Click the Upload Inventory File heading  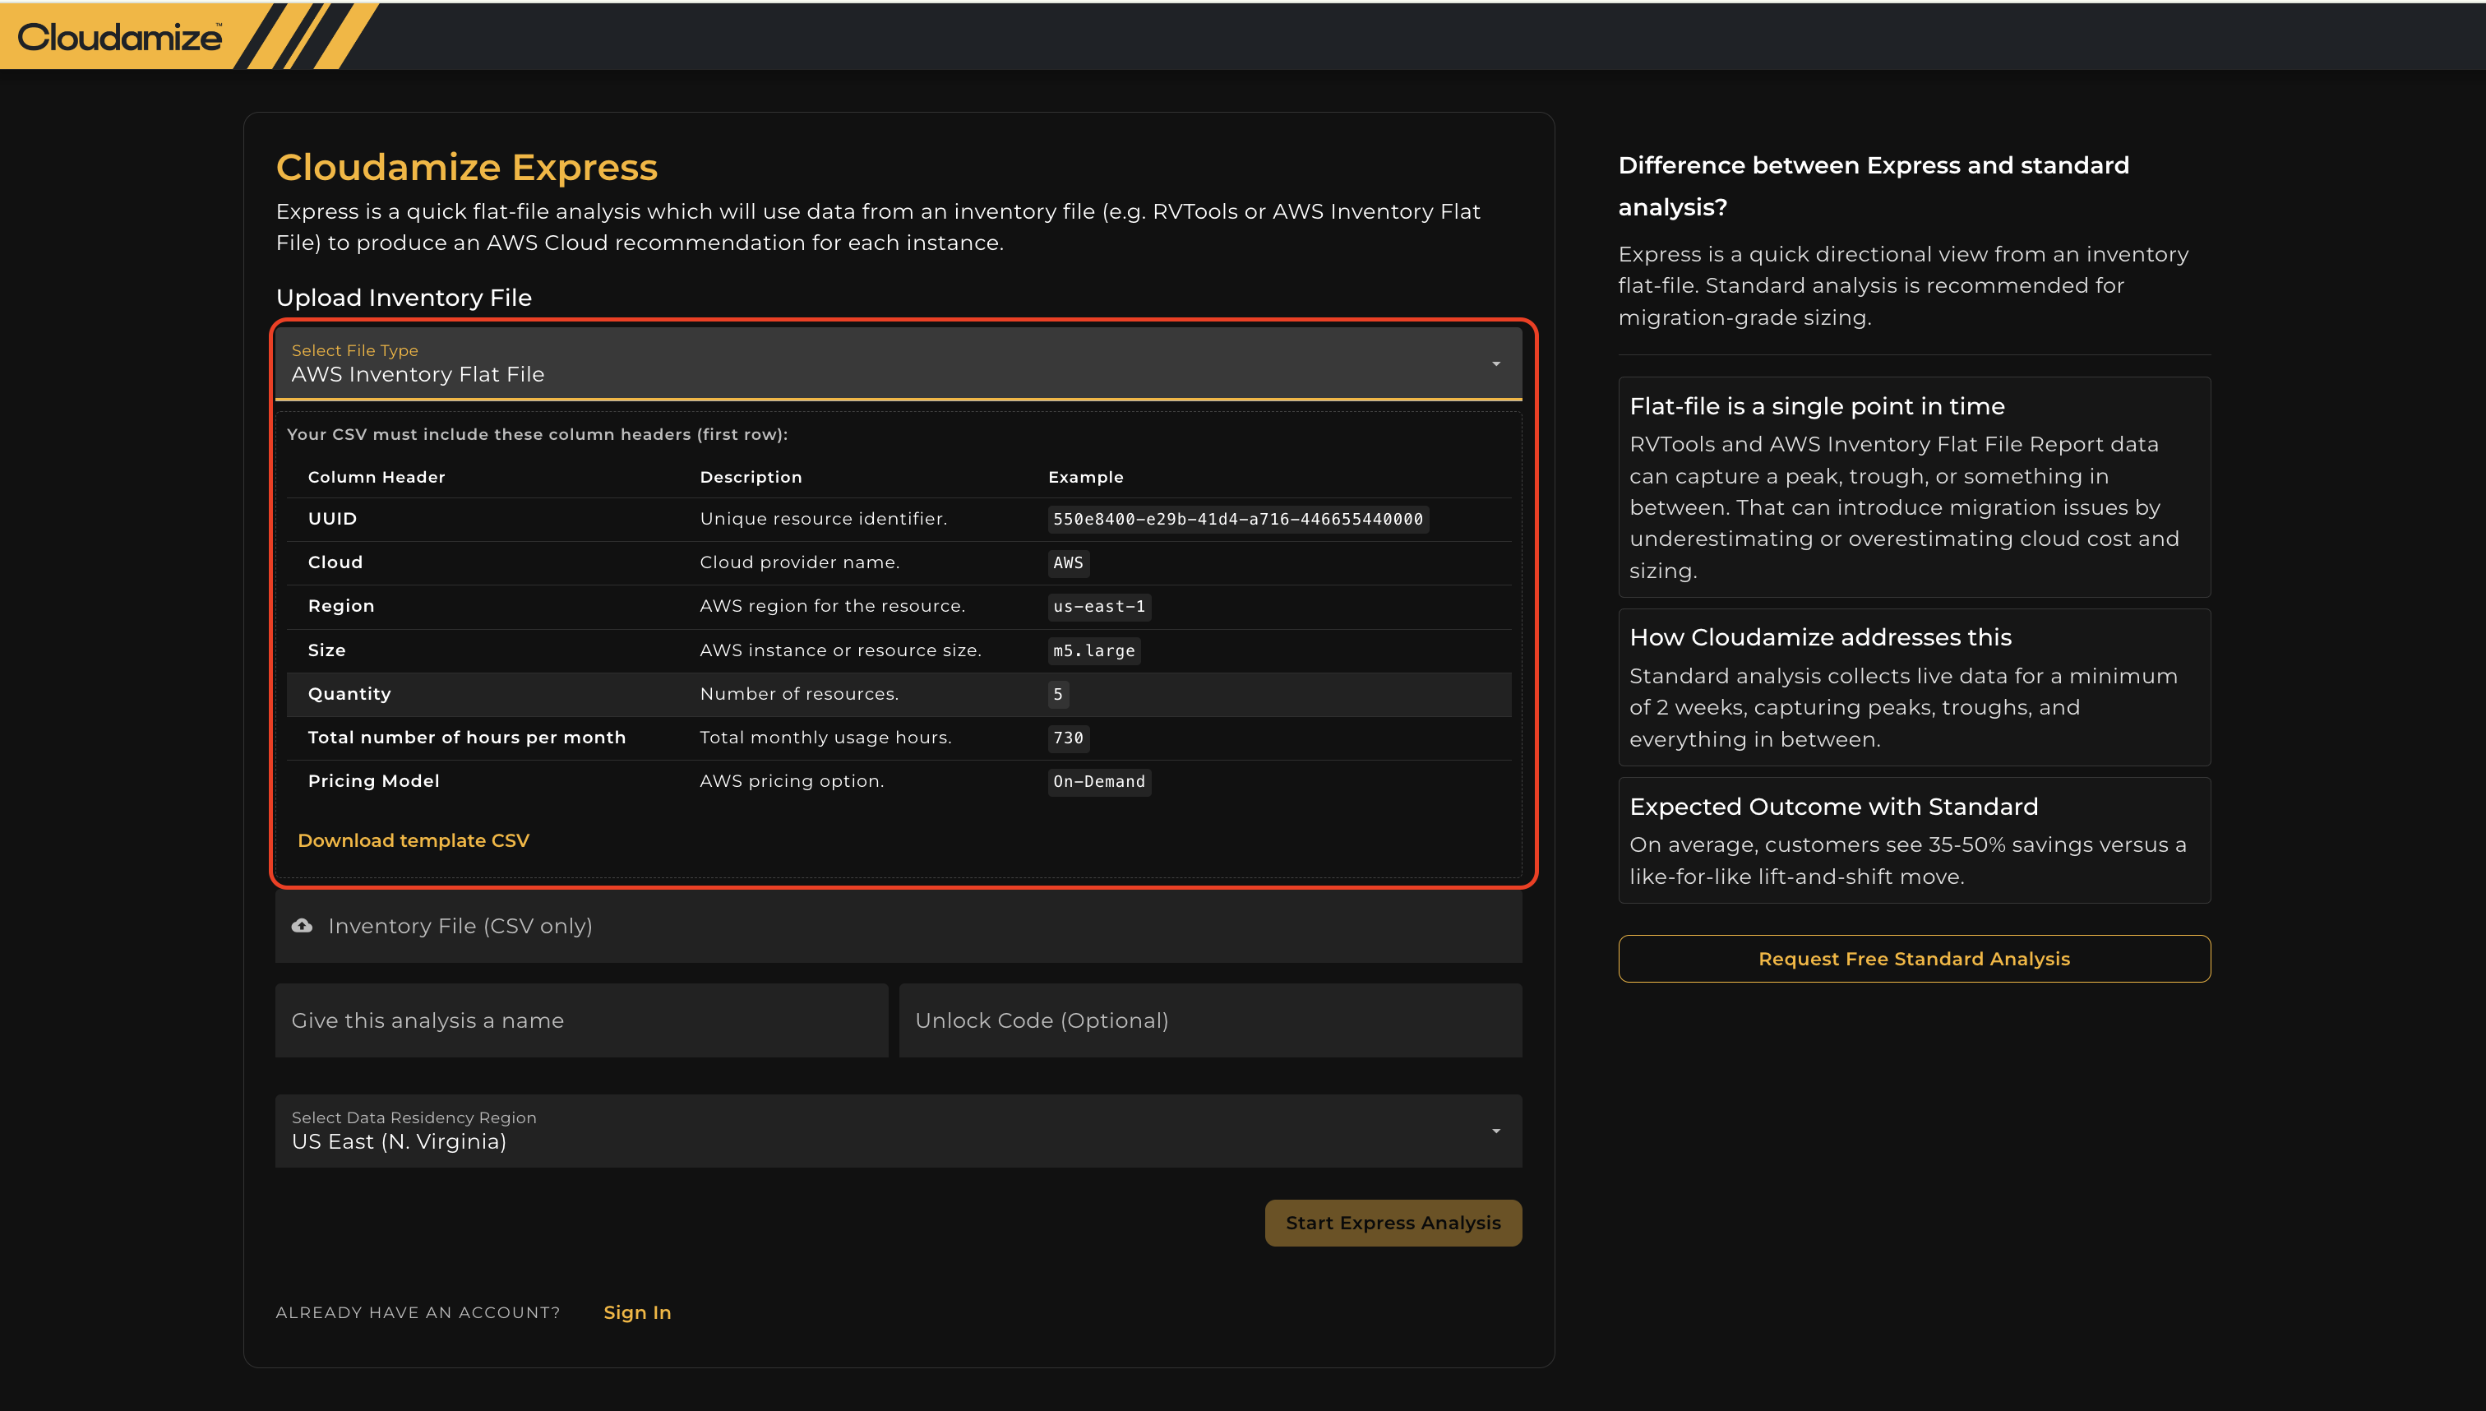pos(404,298)
